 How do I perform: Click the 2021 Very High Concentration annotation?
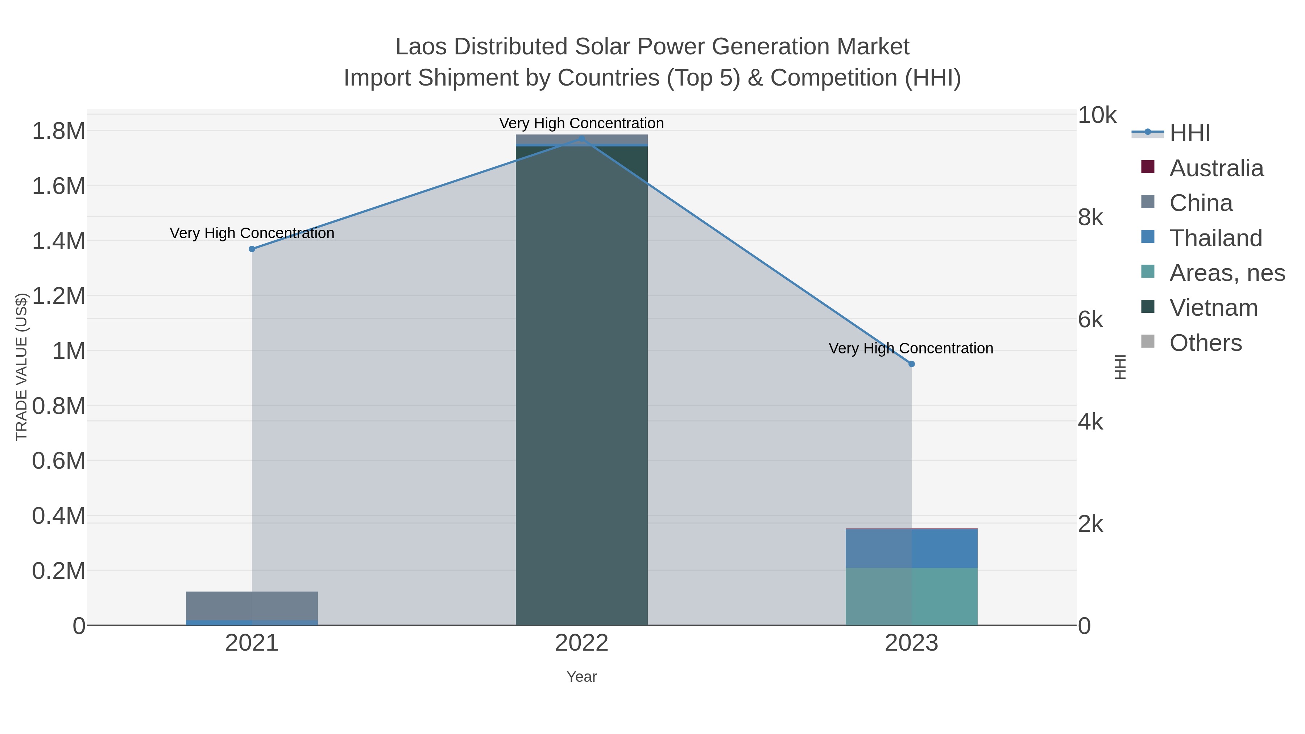coord(252,233)
